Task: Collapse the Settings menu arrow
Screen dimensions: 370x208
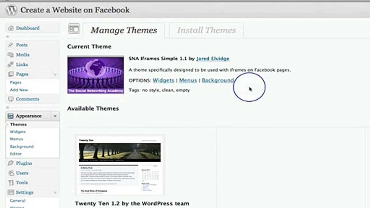Action: [55, 193]
